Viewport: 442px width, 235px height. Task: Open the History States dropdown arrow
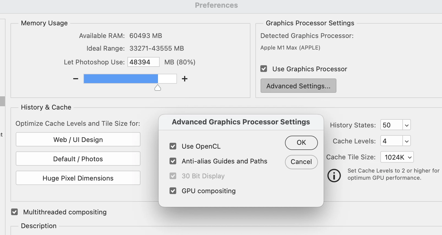[x=406, y=125]
